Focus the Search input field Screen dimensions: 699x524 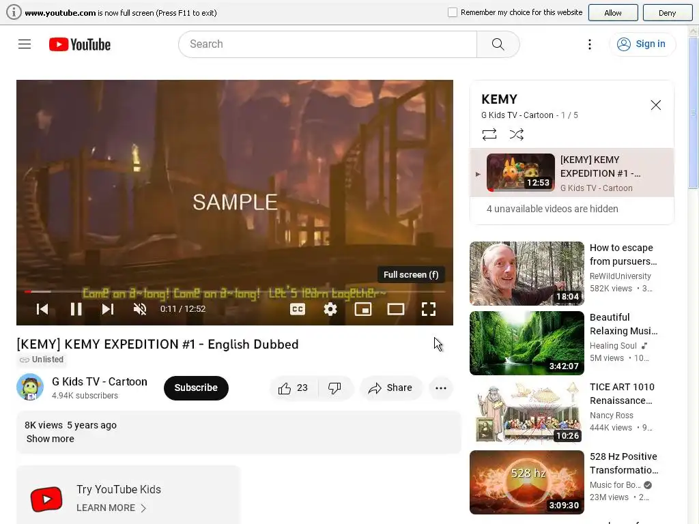point(328,44)
